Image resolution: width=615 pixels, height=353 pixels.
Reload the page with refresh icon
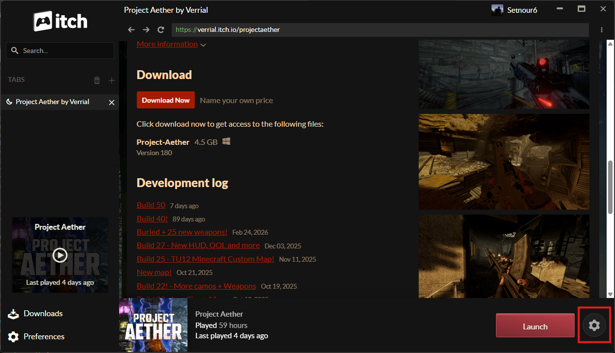click(x=161, y=29)
